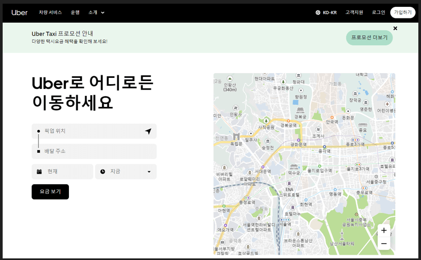The width and height of the screenshot is (421, 260).
Task: Zoom out on the map
Action: [x=384, y=243]
